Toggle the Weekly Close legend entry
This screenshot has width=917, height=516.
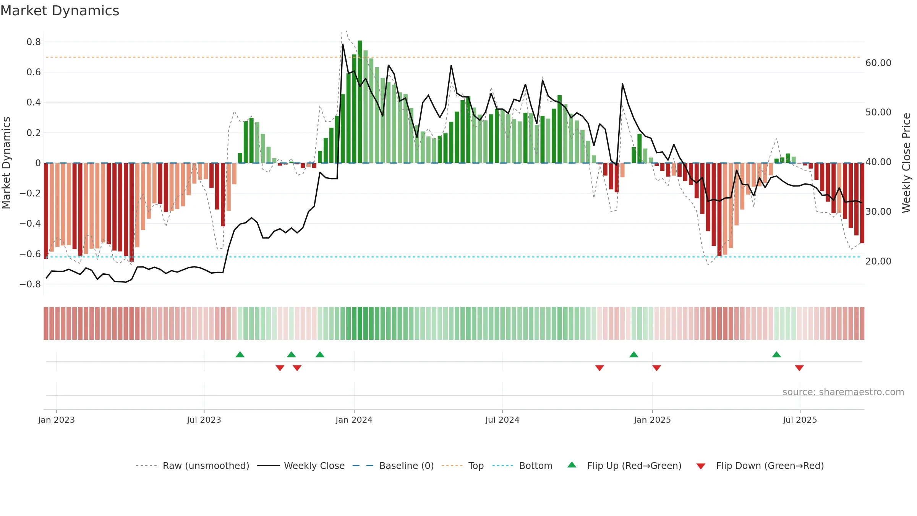[x=301, y=466]
